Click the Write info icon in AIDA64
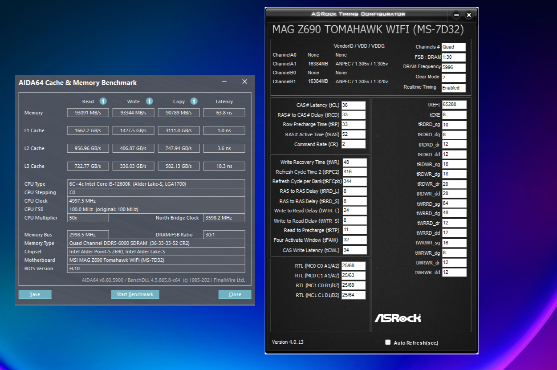 click(x=150, y=101)
